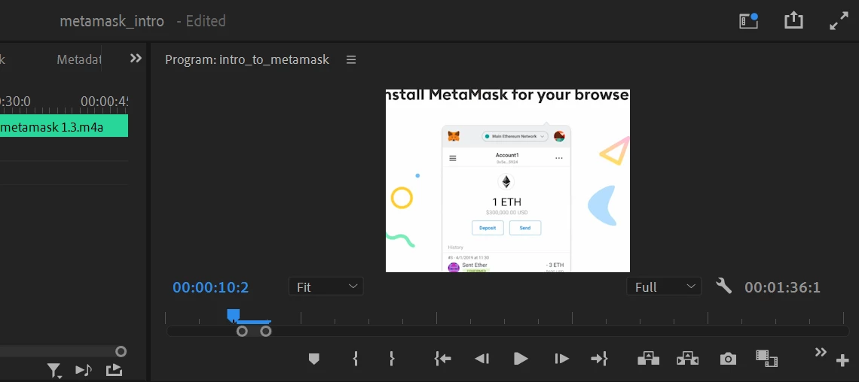Expand hidden panel tabs with double chevron
Image resolution: width=859 pixels, height=382 pixels.
pos(136,59)
